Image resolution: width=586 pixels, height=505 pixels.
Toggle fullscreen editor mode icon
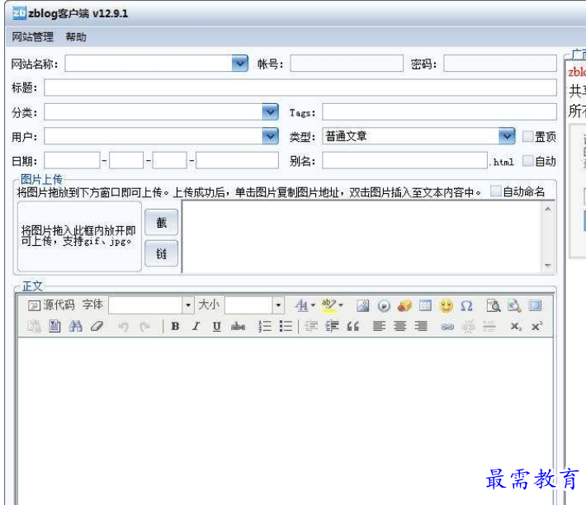coord(535,305)
